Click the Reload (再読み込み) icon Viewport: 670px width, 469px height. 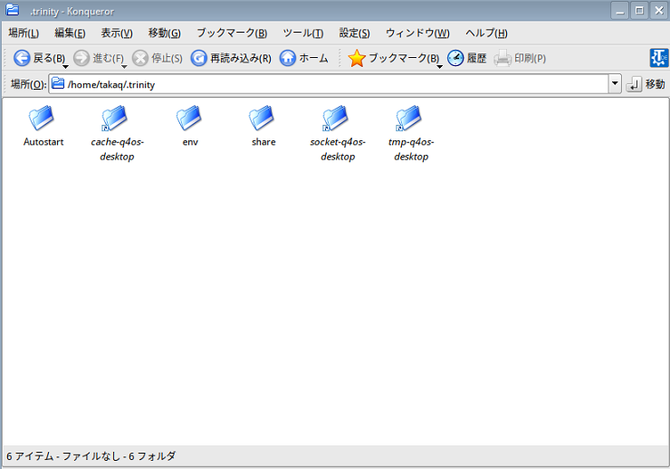point(198,58)
